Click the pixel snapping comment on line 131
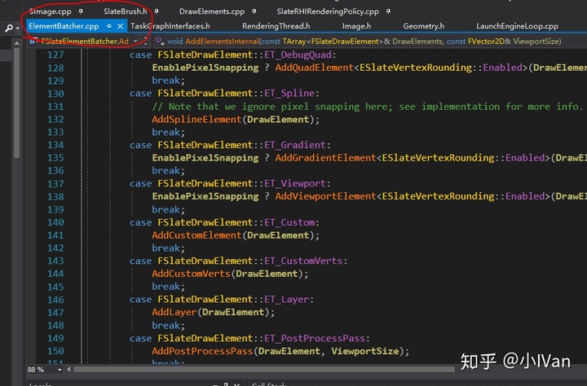Image resolution: width=587 pixels, height=386 pixels. pos(367,107)
